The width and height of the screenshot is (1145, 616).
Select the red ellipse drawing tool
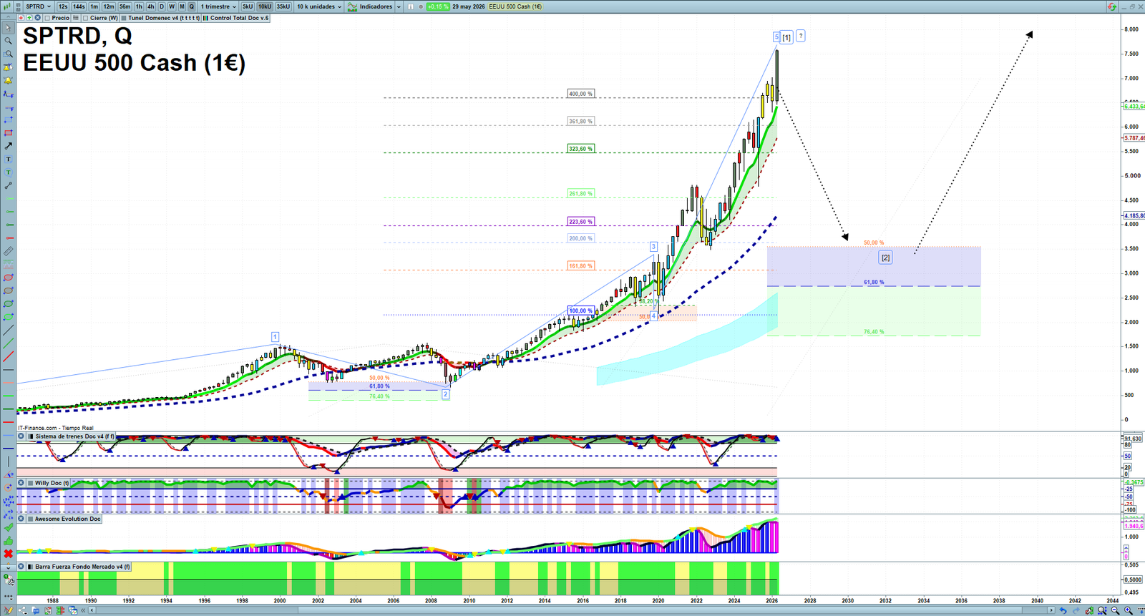[x=9, y=277]
